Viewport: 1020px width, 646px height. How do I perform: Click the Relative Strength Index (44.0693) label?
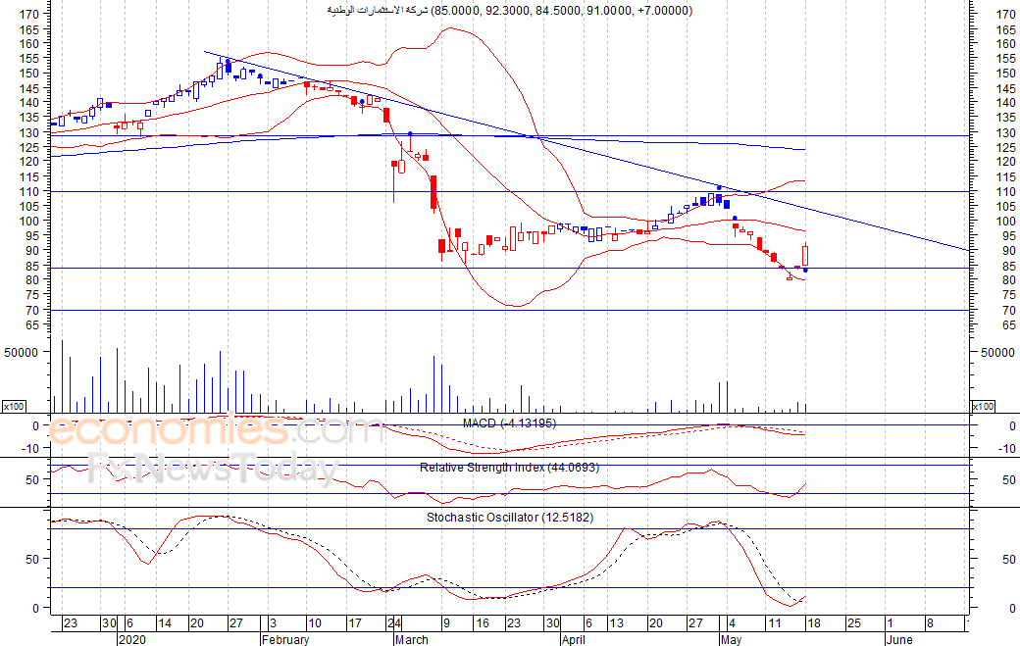pyautogui.click(x=509, y=468)
